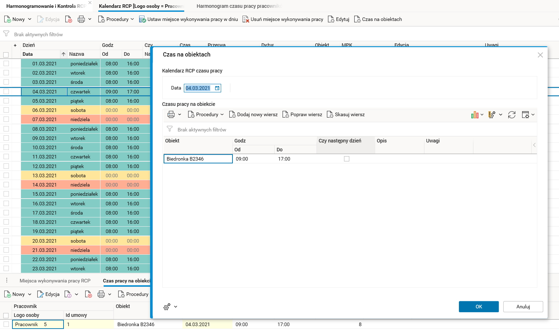Switch to the Harmonogram czasu pracy pracownika tab

pos(239,6)
